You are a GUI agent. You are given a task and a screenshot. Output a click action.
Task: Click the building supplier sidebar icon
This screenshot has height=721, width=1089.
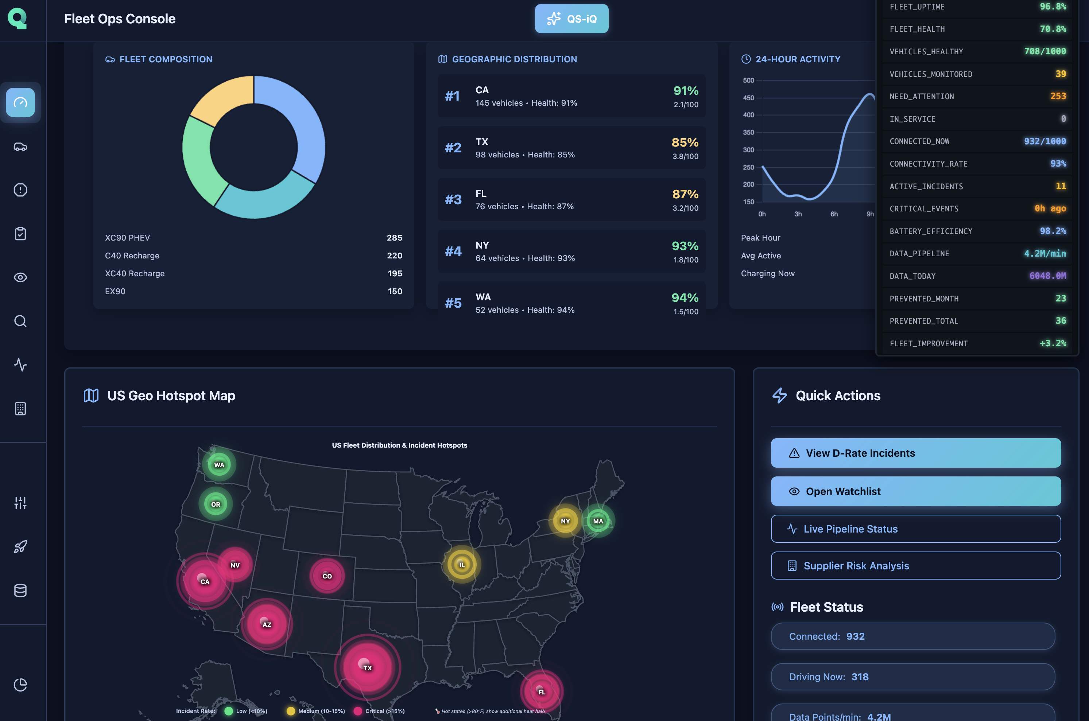coord(20,408)
